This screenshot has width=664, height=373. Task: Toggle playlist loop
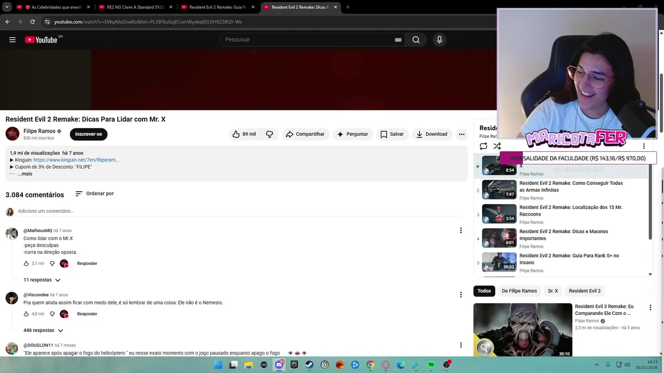click(483, 146)
